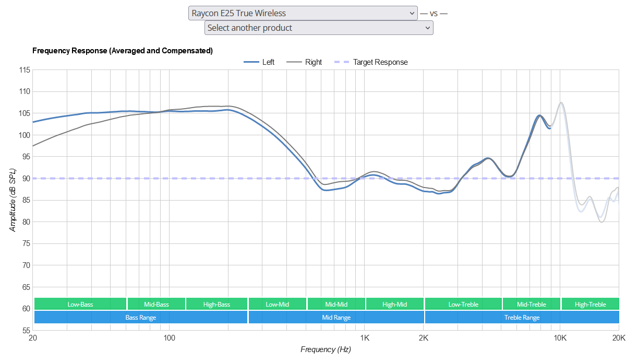Click the 80 amplitude axis tick label
638x362 pixels.
click(x=26, y=222)
